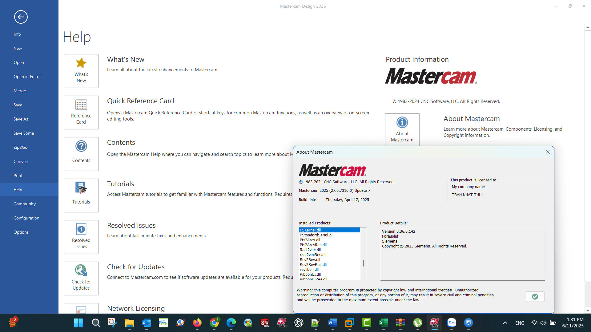Open the Options section
The image size is (591, 332).
pos(21,232)
